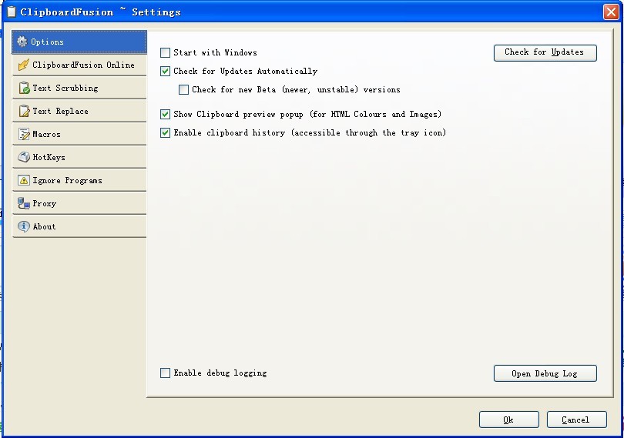Uncheck Show Clipboard preview popup
The width and height of the screenshot is (624, 438).
point(165,115)
